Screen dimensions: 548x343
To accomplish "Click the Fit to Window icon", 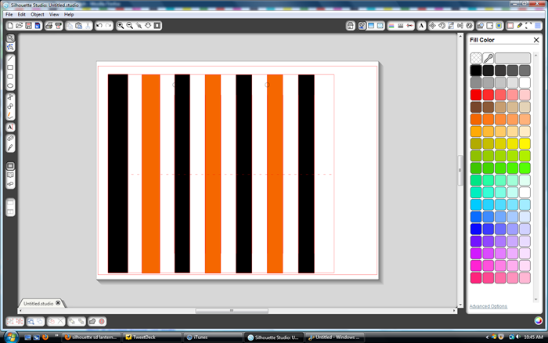I will [157, 26].
